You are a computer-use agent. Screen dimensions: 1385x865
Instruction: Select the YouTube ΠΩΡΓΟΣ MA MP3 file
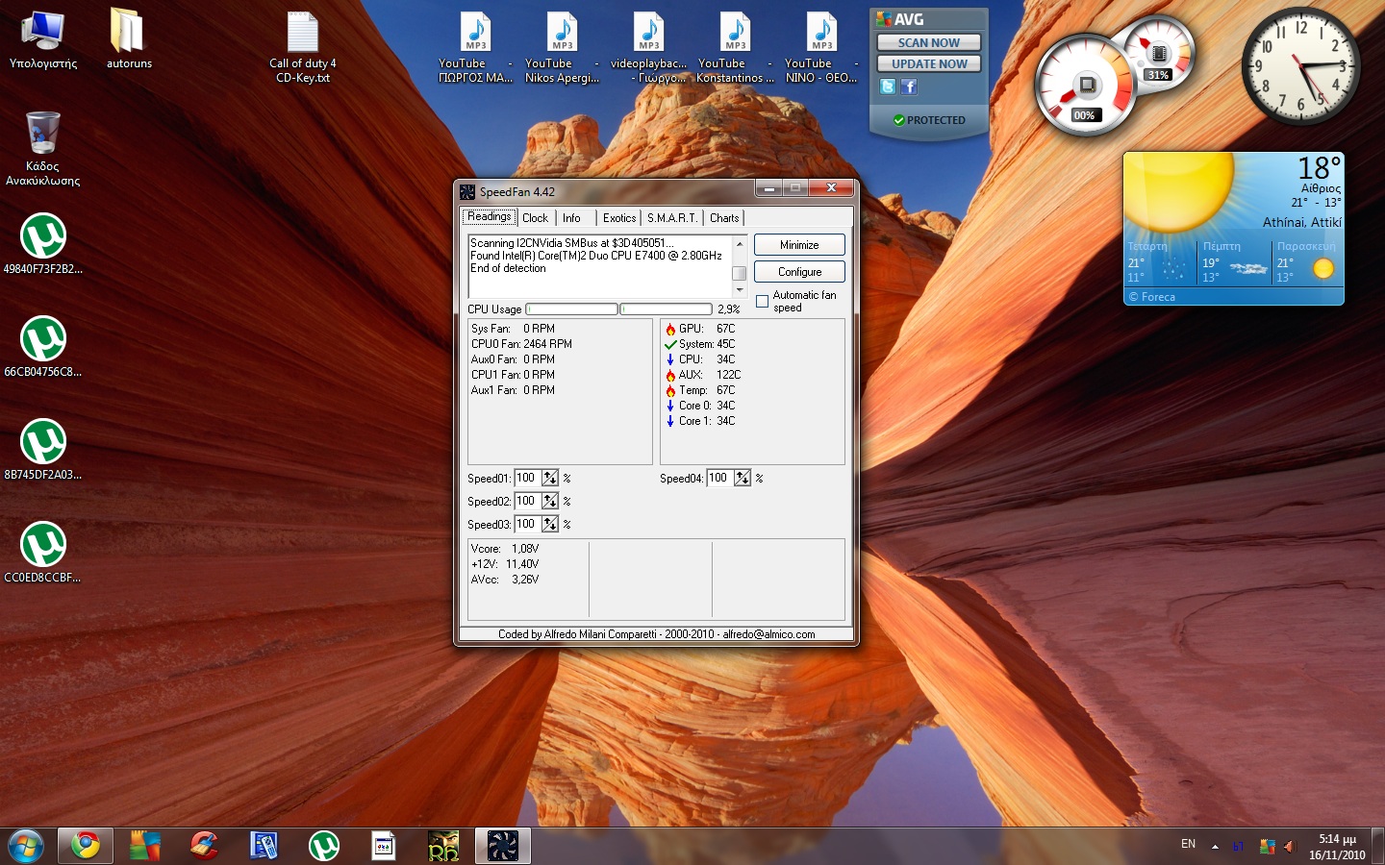(x=475, y=48)
